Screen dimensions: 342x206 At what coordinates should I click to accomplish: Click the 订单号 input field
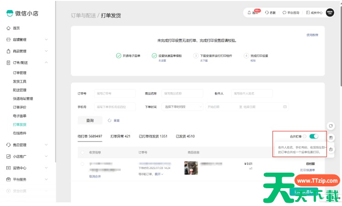pos(115,93)
